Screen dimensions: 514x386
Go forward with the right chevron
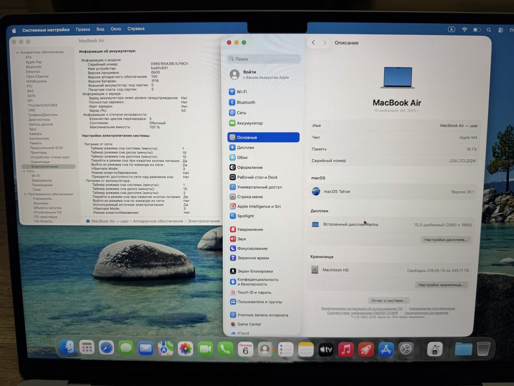point(324,42)
